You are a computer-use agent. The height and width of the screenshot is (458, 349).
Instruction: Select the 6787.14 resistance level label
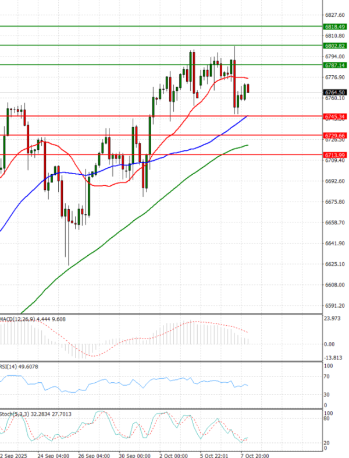(335, 65)
